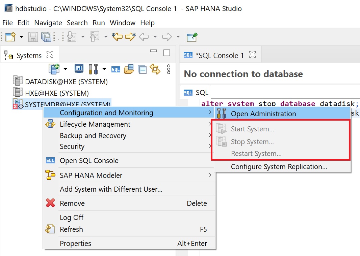Open the New wizard dropdown arrow
This screenshot has width=360, height=256.
[x=21, y=37]
